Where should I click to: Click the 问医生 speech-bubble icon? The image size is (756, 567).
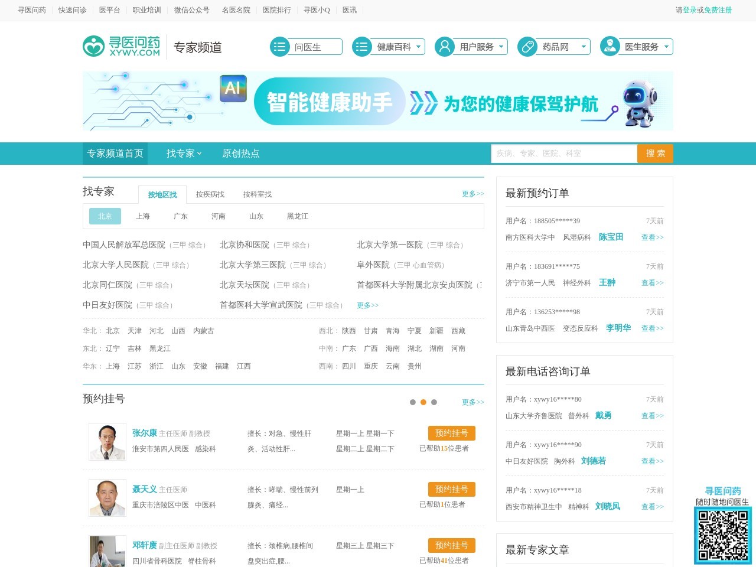coord(279,46)
